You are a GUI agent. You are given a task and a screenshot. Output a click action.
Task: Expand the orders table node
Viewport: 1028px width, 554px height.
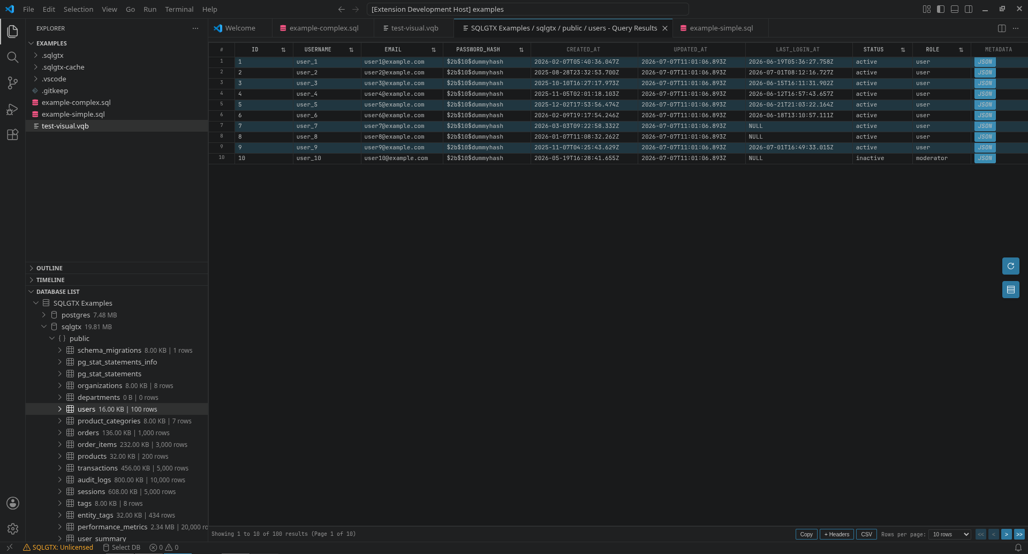click(60, 433)
